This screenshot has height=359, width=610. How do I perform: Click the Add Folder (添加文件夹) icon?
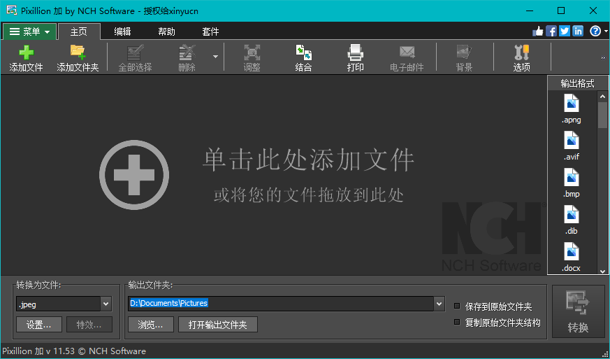pyautogui.click(x=78, y=58)
